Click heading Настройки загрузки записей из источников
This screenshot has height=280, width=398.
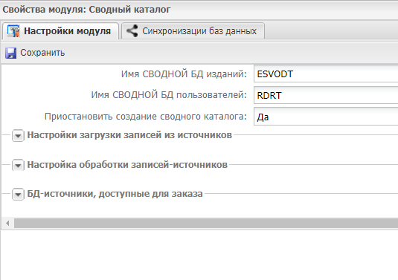(129, 135)
